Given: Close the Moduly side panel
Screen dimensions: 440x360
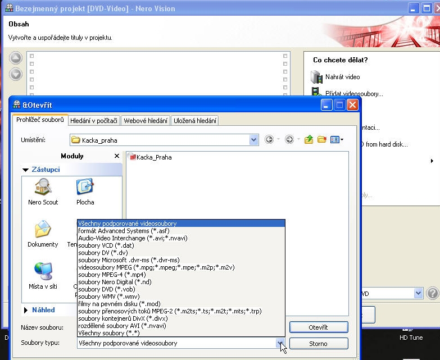Looking at the screenshot, I should 117,156.
